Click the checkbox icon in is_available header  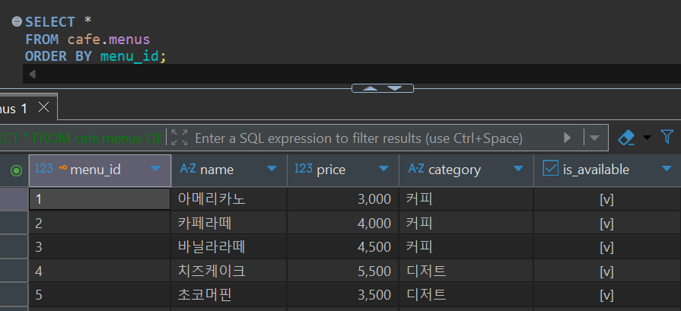[550, 168]
